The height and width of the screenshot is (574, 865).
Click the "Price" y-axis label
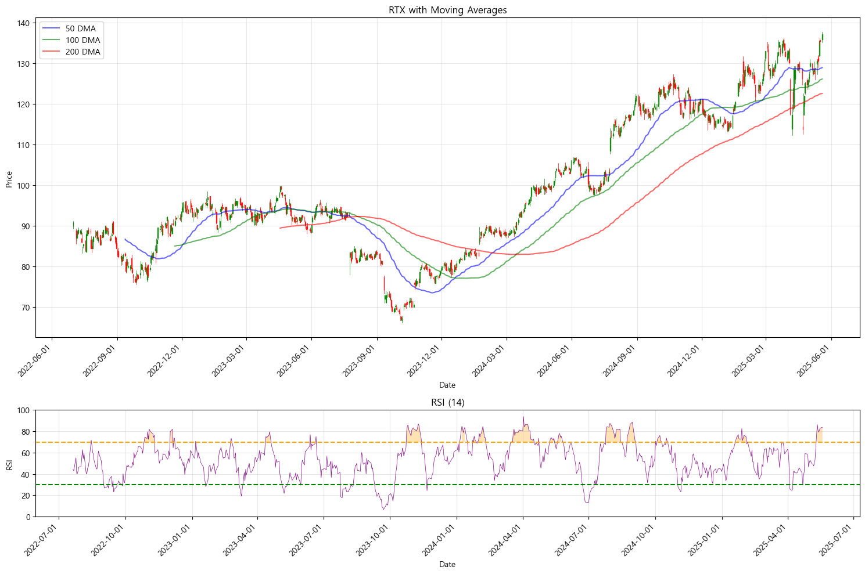tap(9, 179)
